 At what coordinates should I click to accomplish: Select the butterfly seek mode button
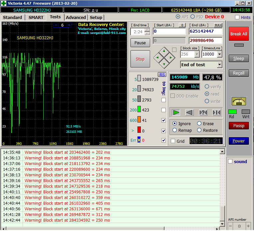(217, 113)
